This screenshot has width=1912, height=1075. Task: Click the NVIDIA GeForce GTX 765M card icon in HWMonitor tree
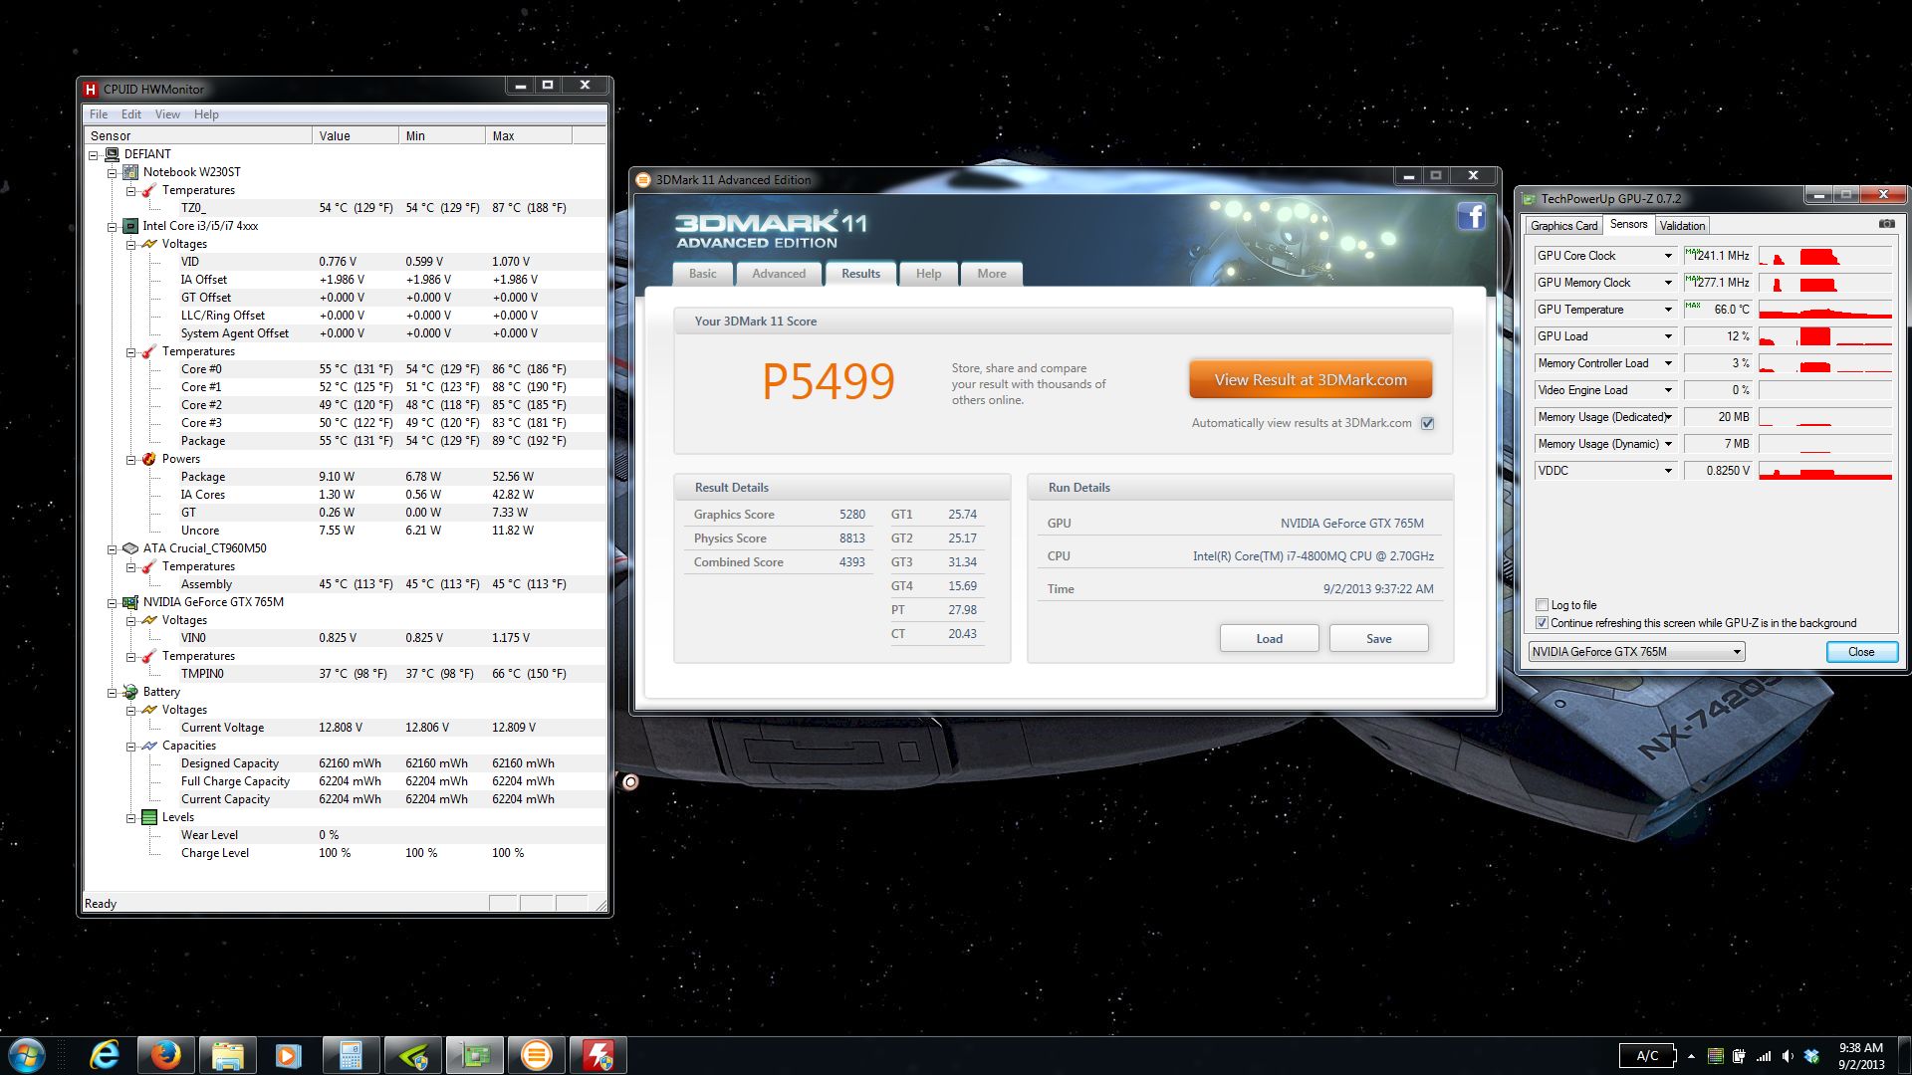130,602
